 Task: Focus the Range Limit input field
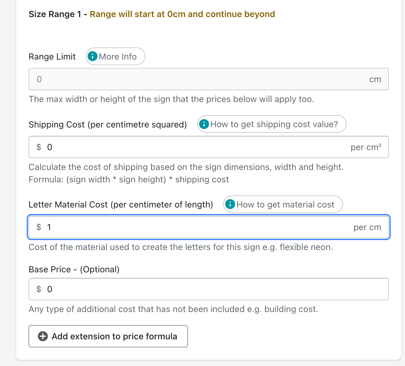click(x=199, y=79)
